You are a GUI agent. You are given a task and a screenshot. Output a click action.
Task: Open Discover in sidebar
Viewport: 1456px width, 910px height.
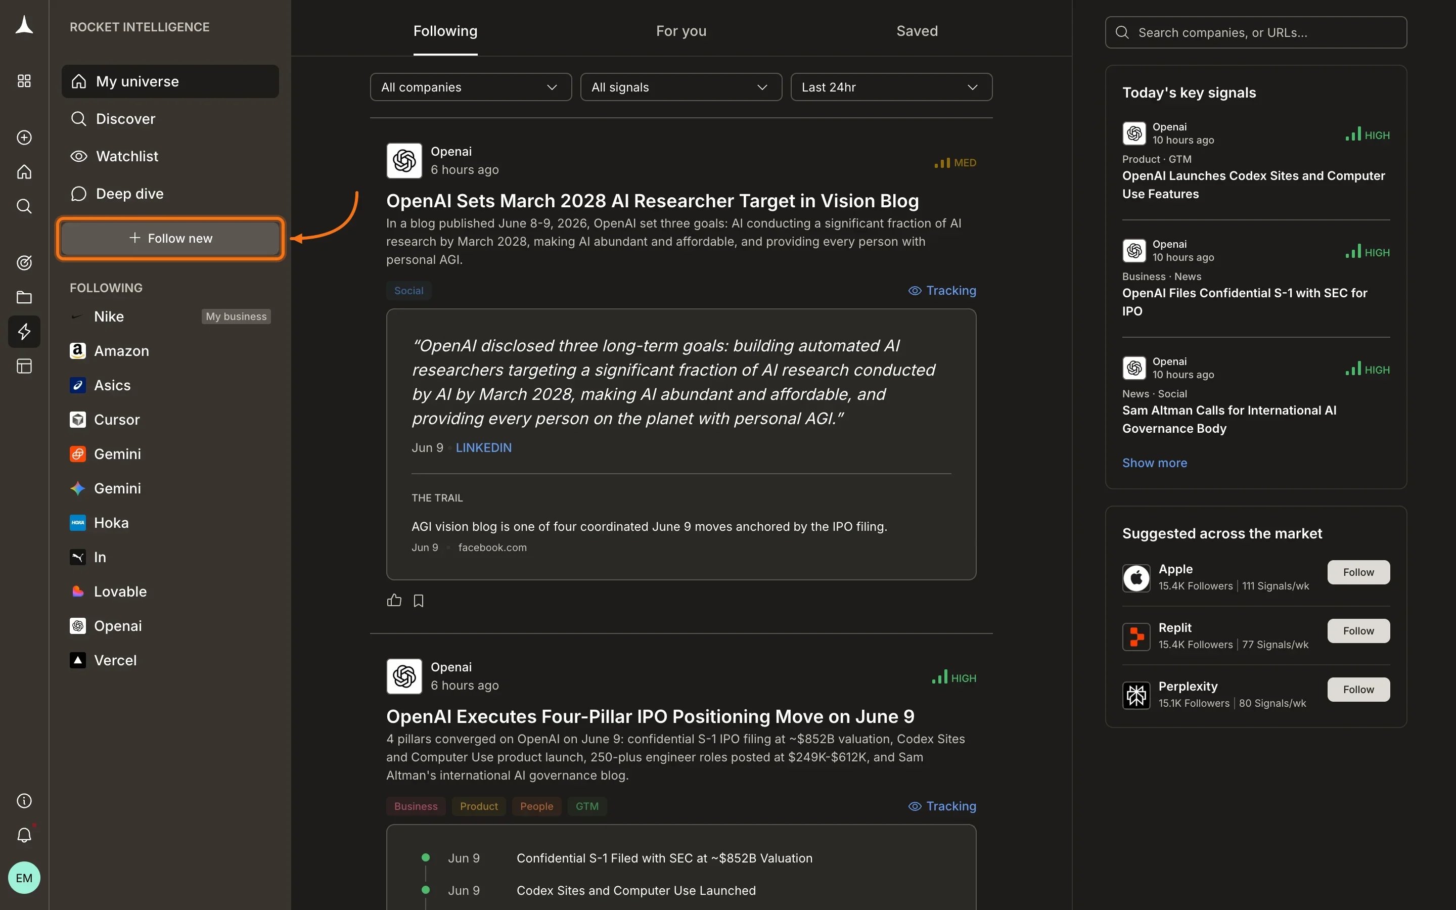click(170, 119)
